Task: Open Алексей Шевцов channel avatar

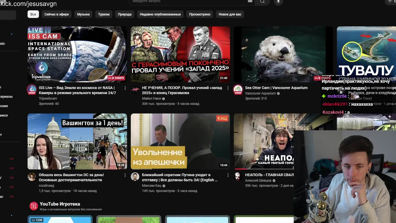Action: (x=238, y=177)
